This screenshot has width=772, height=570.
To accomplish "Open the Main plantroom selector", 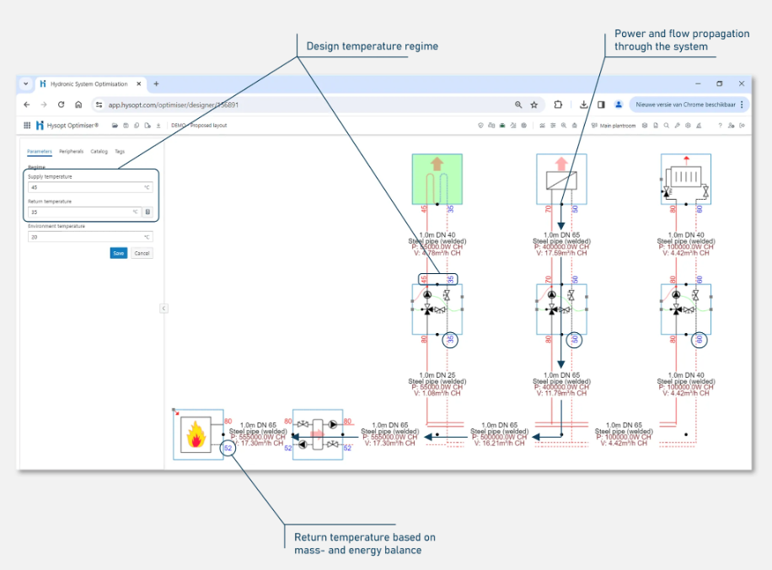I will 614,126.
